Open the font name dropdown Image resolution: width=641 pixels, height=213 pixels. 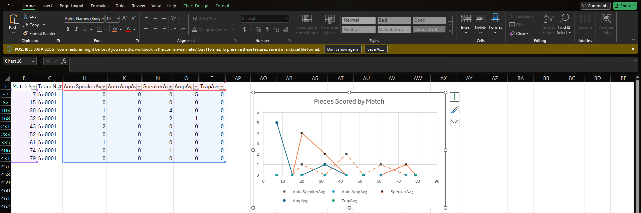point(103,19)
